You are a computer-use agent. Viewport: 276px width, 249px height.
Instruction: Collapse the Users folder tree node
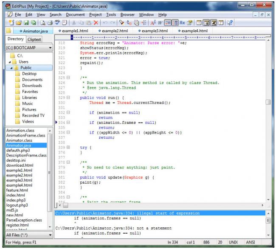point(10,62)
